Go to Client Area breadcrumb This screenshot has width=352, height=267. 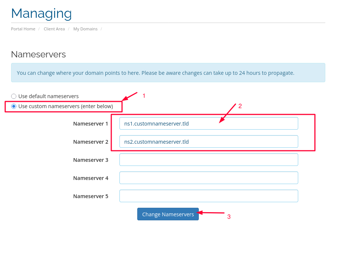tap(54, 29)
